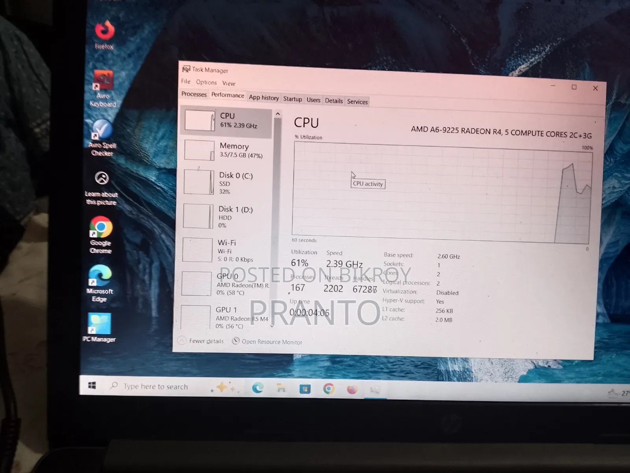Open File Explorer from the taskbar
Viewport: 630px width, 473px height.
[x=281, y=389]
